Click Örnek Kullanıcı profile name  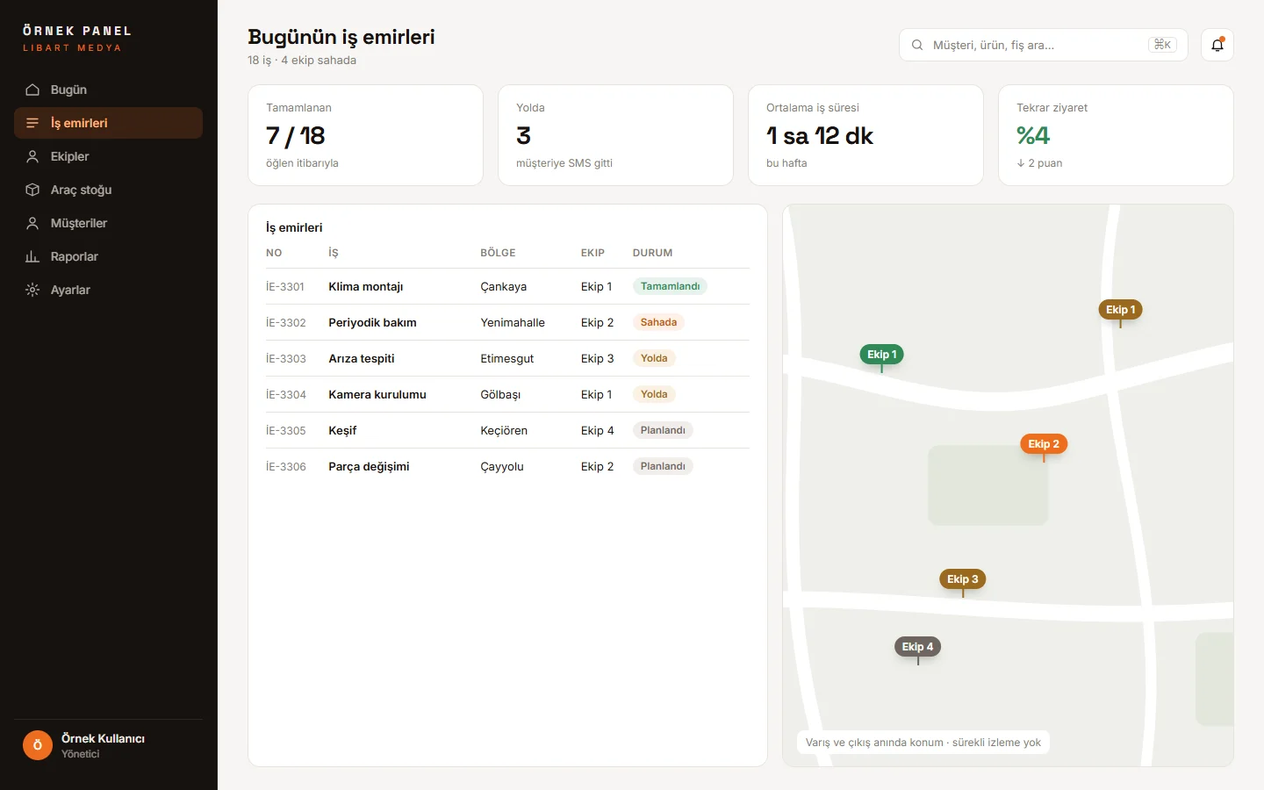coord(103,738)
